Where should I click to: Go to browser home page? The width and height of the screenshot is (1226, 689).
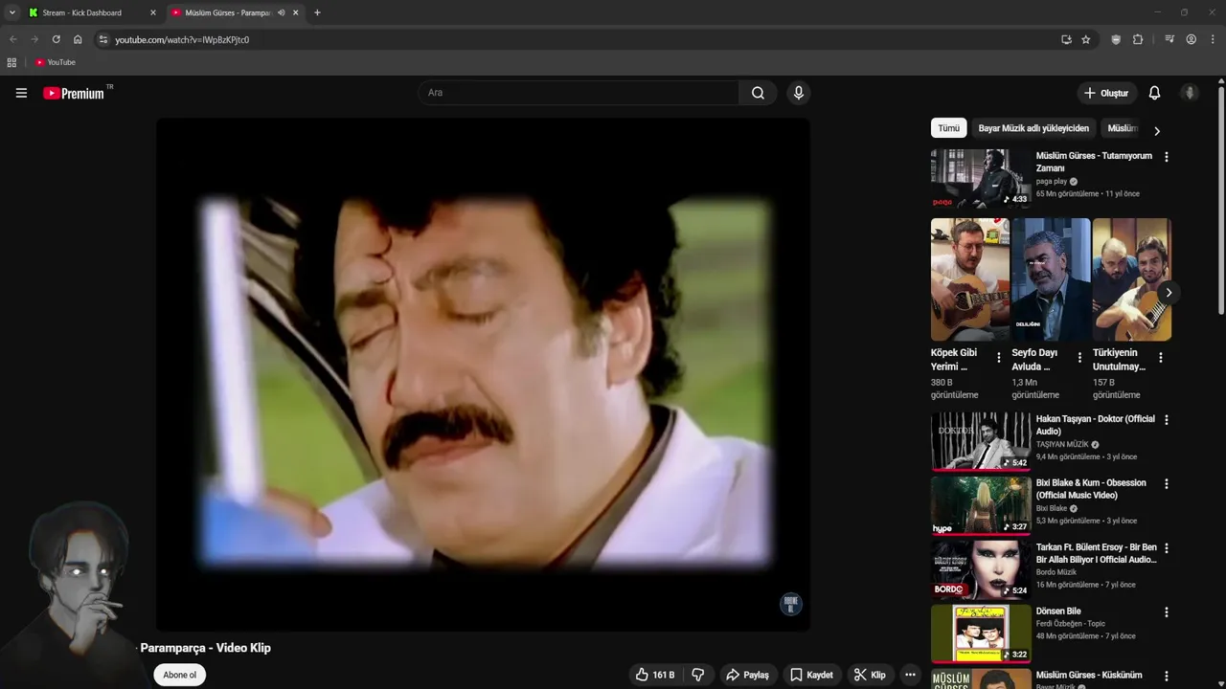78,39
